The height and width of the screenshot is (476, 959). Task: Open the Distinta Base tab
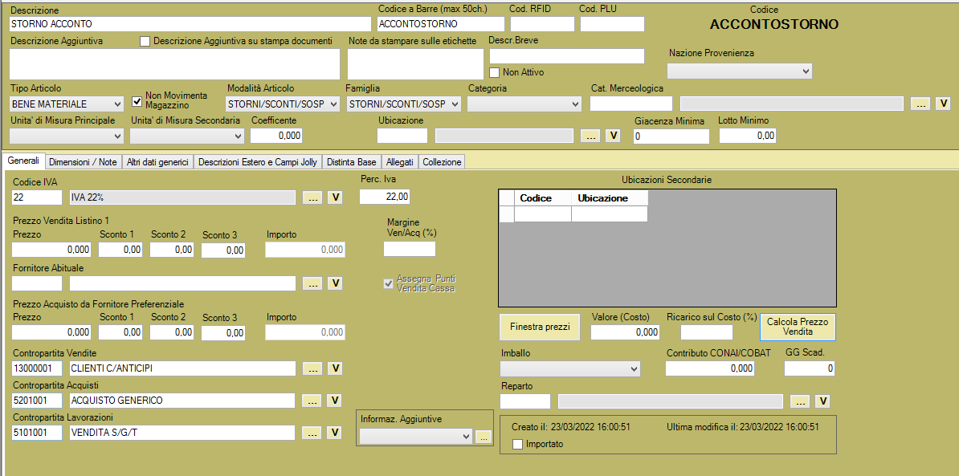[x=349, y=162]
